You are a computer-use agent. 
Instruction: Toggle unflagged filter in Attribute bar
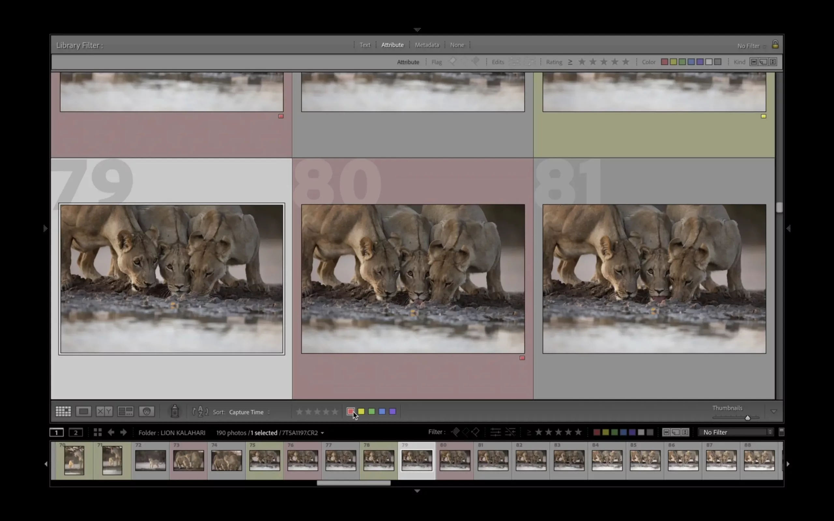point(464,62)
